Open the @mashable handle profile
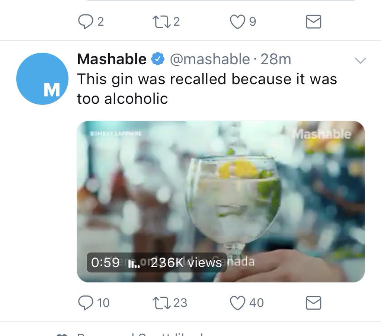This screenshot has width=381, height=336. [210, 59]
